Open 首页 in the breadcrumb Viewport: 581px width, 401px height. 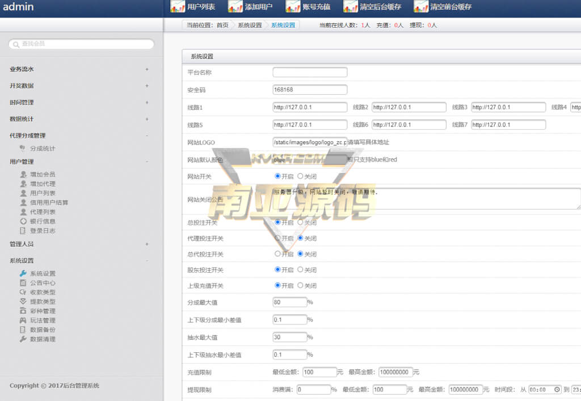coord(222,25)
